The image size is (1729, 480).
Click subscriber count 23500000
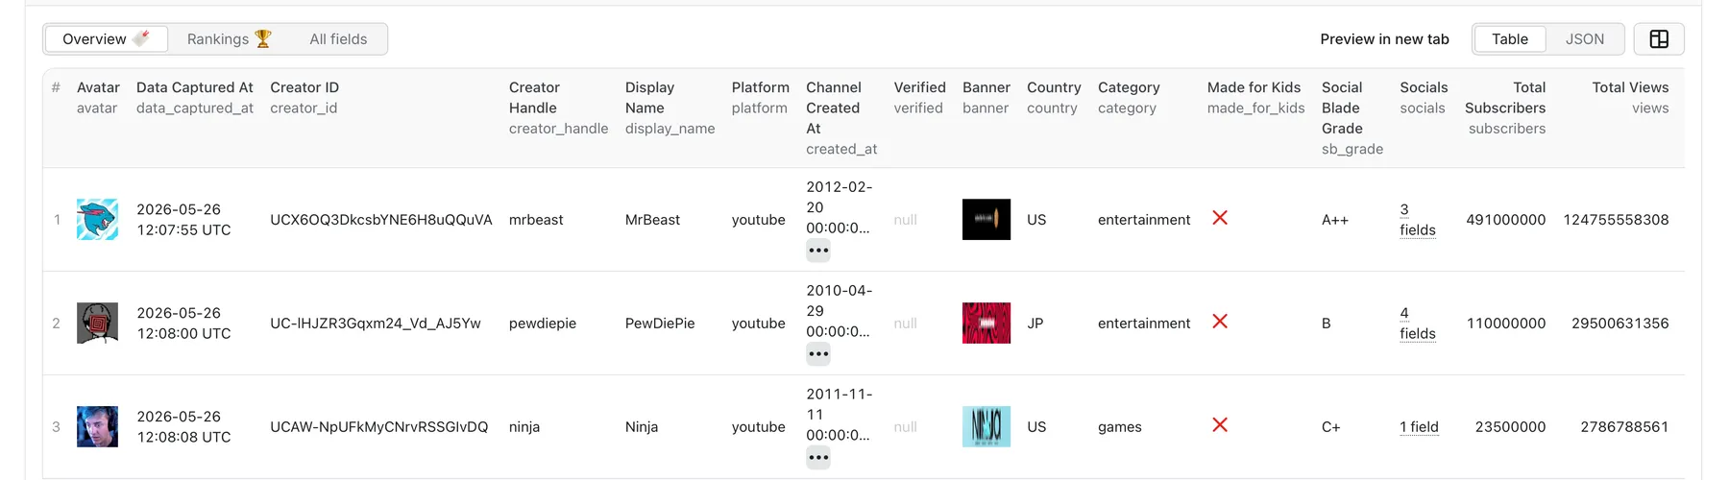pos(1510,427)
